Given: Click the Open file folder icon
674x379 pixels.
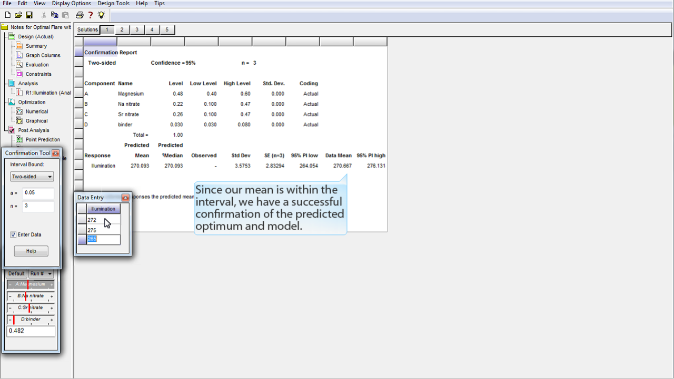Looking at the screenshot, I should (x=18, y=15).
